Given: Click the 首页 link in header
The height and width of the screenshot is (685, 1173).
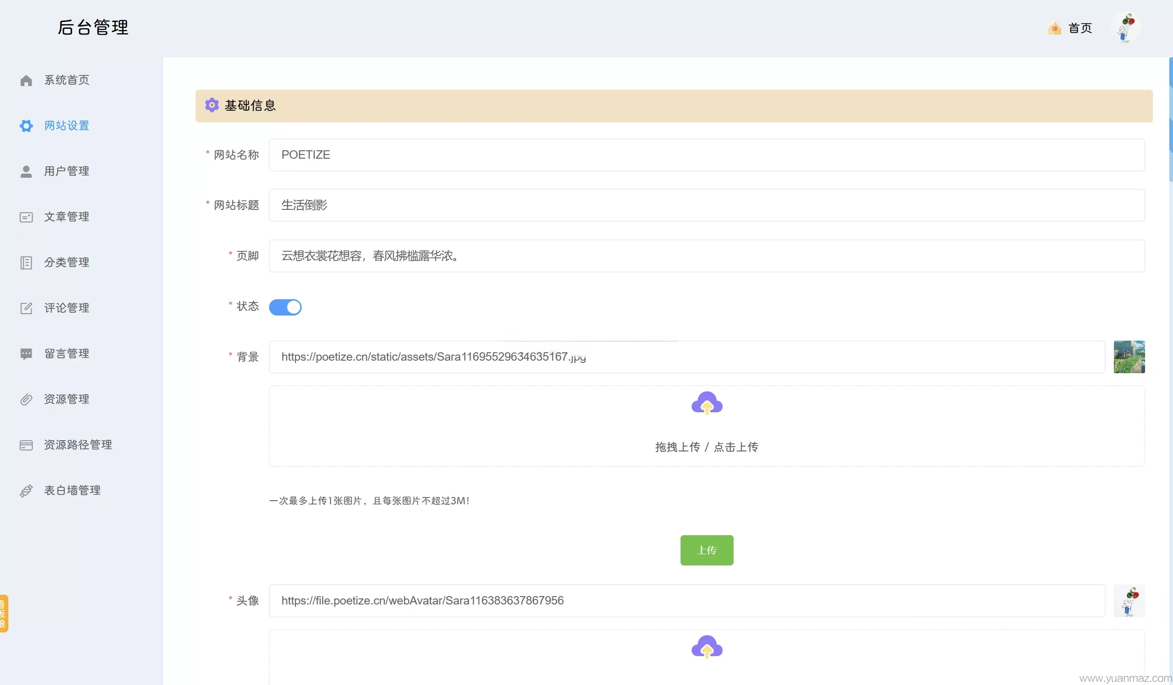Looking at the screenshot, I should click(1080, 28).
